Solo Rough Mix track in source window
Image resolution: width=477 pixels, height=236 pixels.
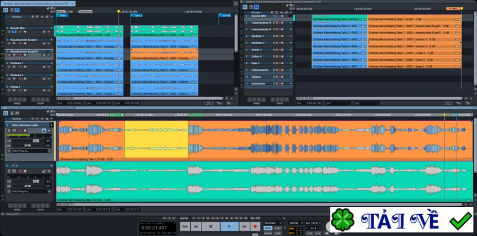coord(9,32)
